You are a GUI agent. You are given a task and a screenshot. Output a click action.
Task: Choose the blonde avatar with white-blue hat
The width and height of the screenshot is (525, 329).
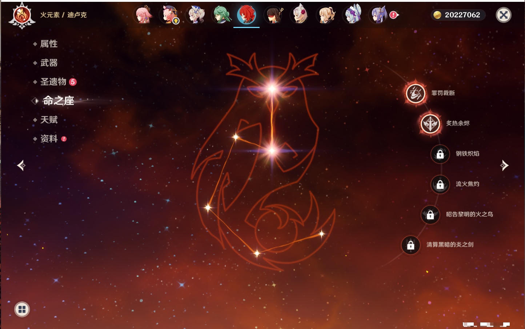(196, 15)
